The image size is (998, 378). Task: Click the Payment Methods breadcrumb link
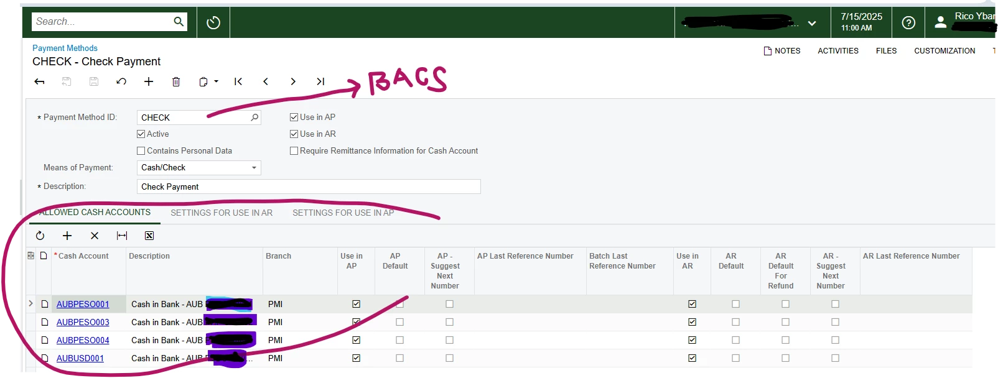tap(65, 48)
